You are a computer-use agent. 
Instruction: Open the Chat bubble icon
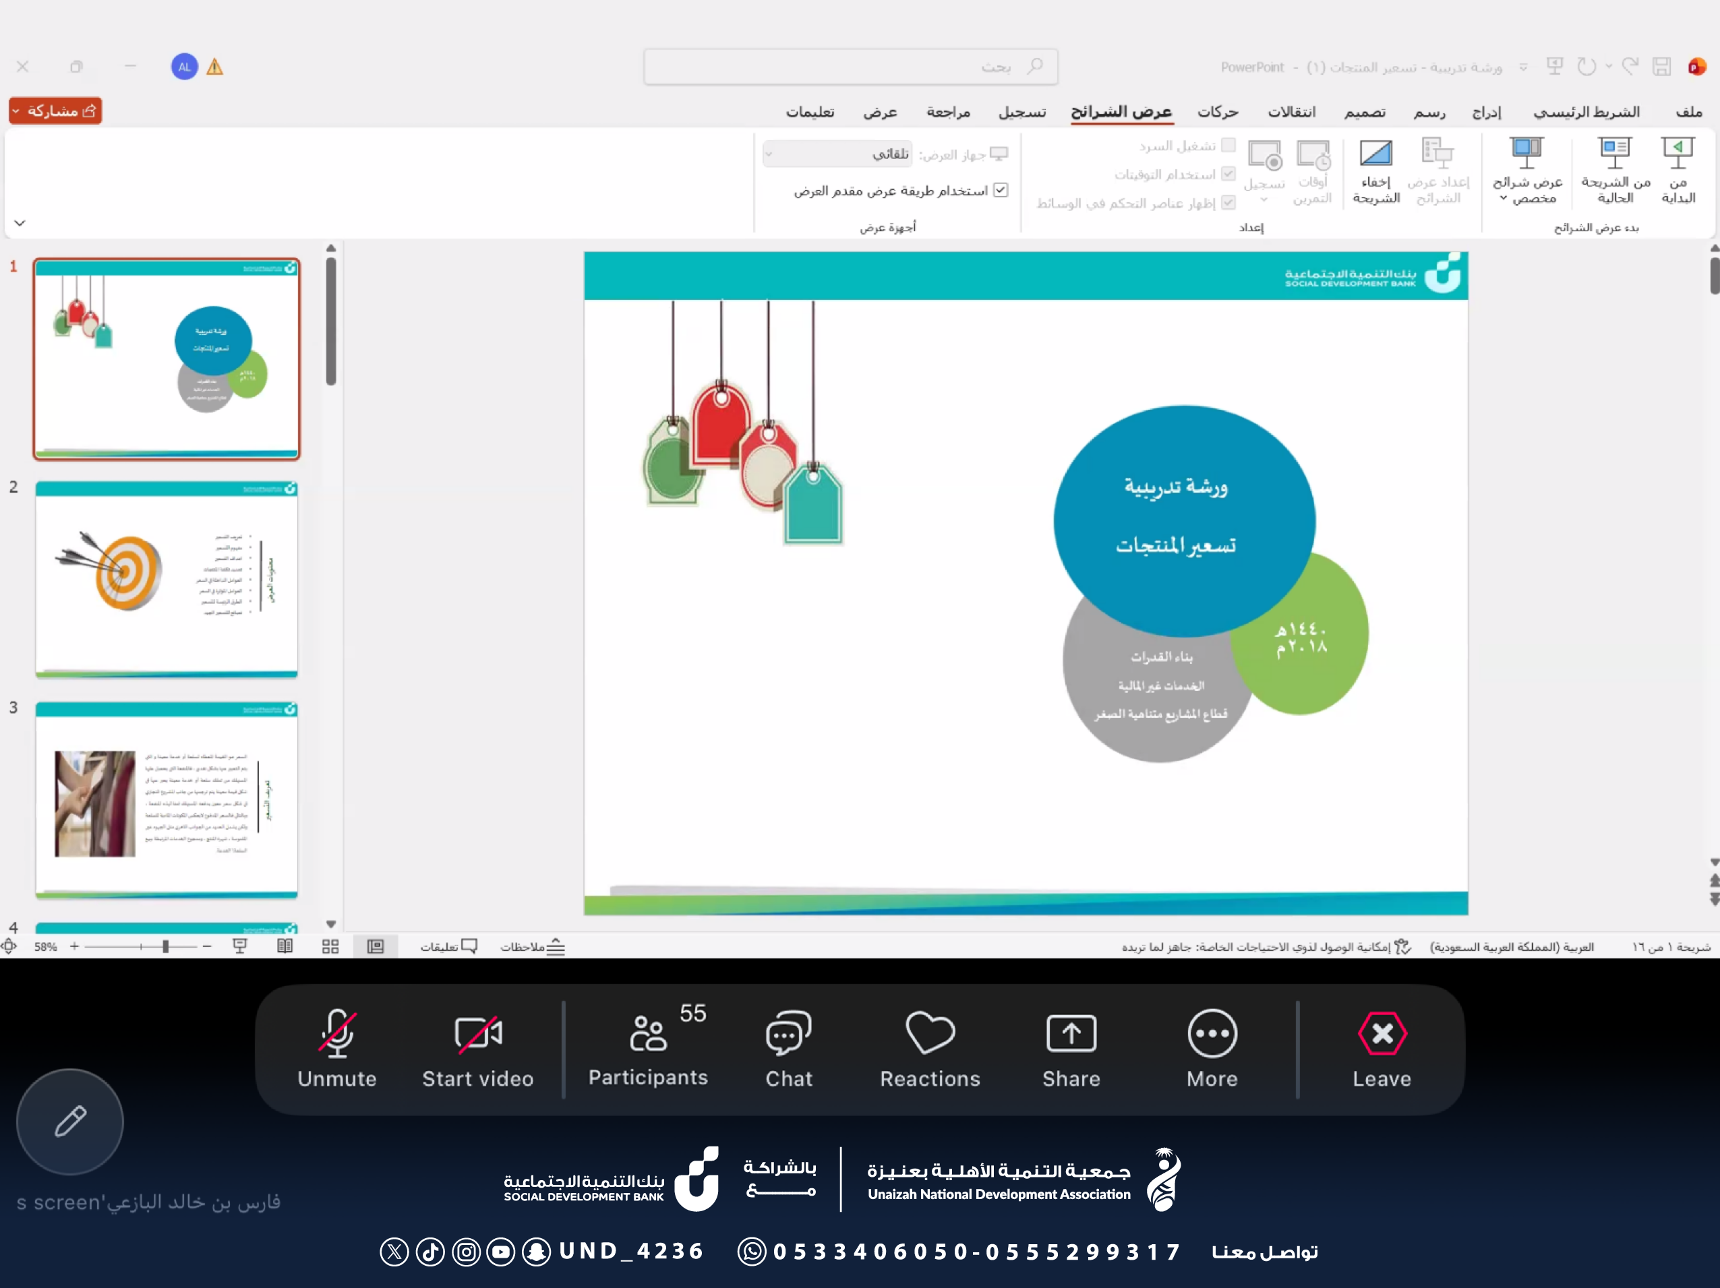tap(788, 1033)
